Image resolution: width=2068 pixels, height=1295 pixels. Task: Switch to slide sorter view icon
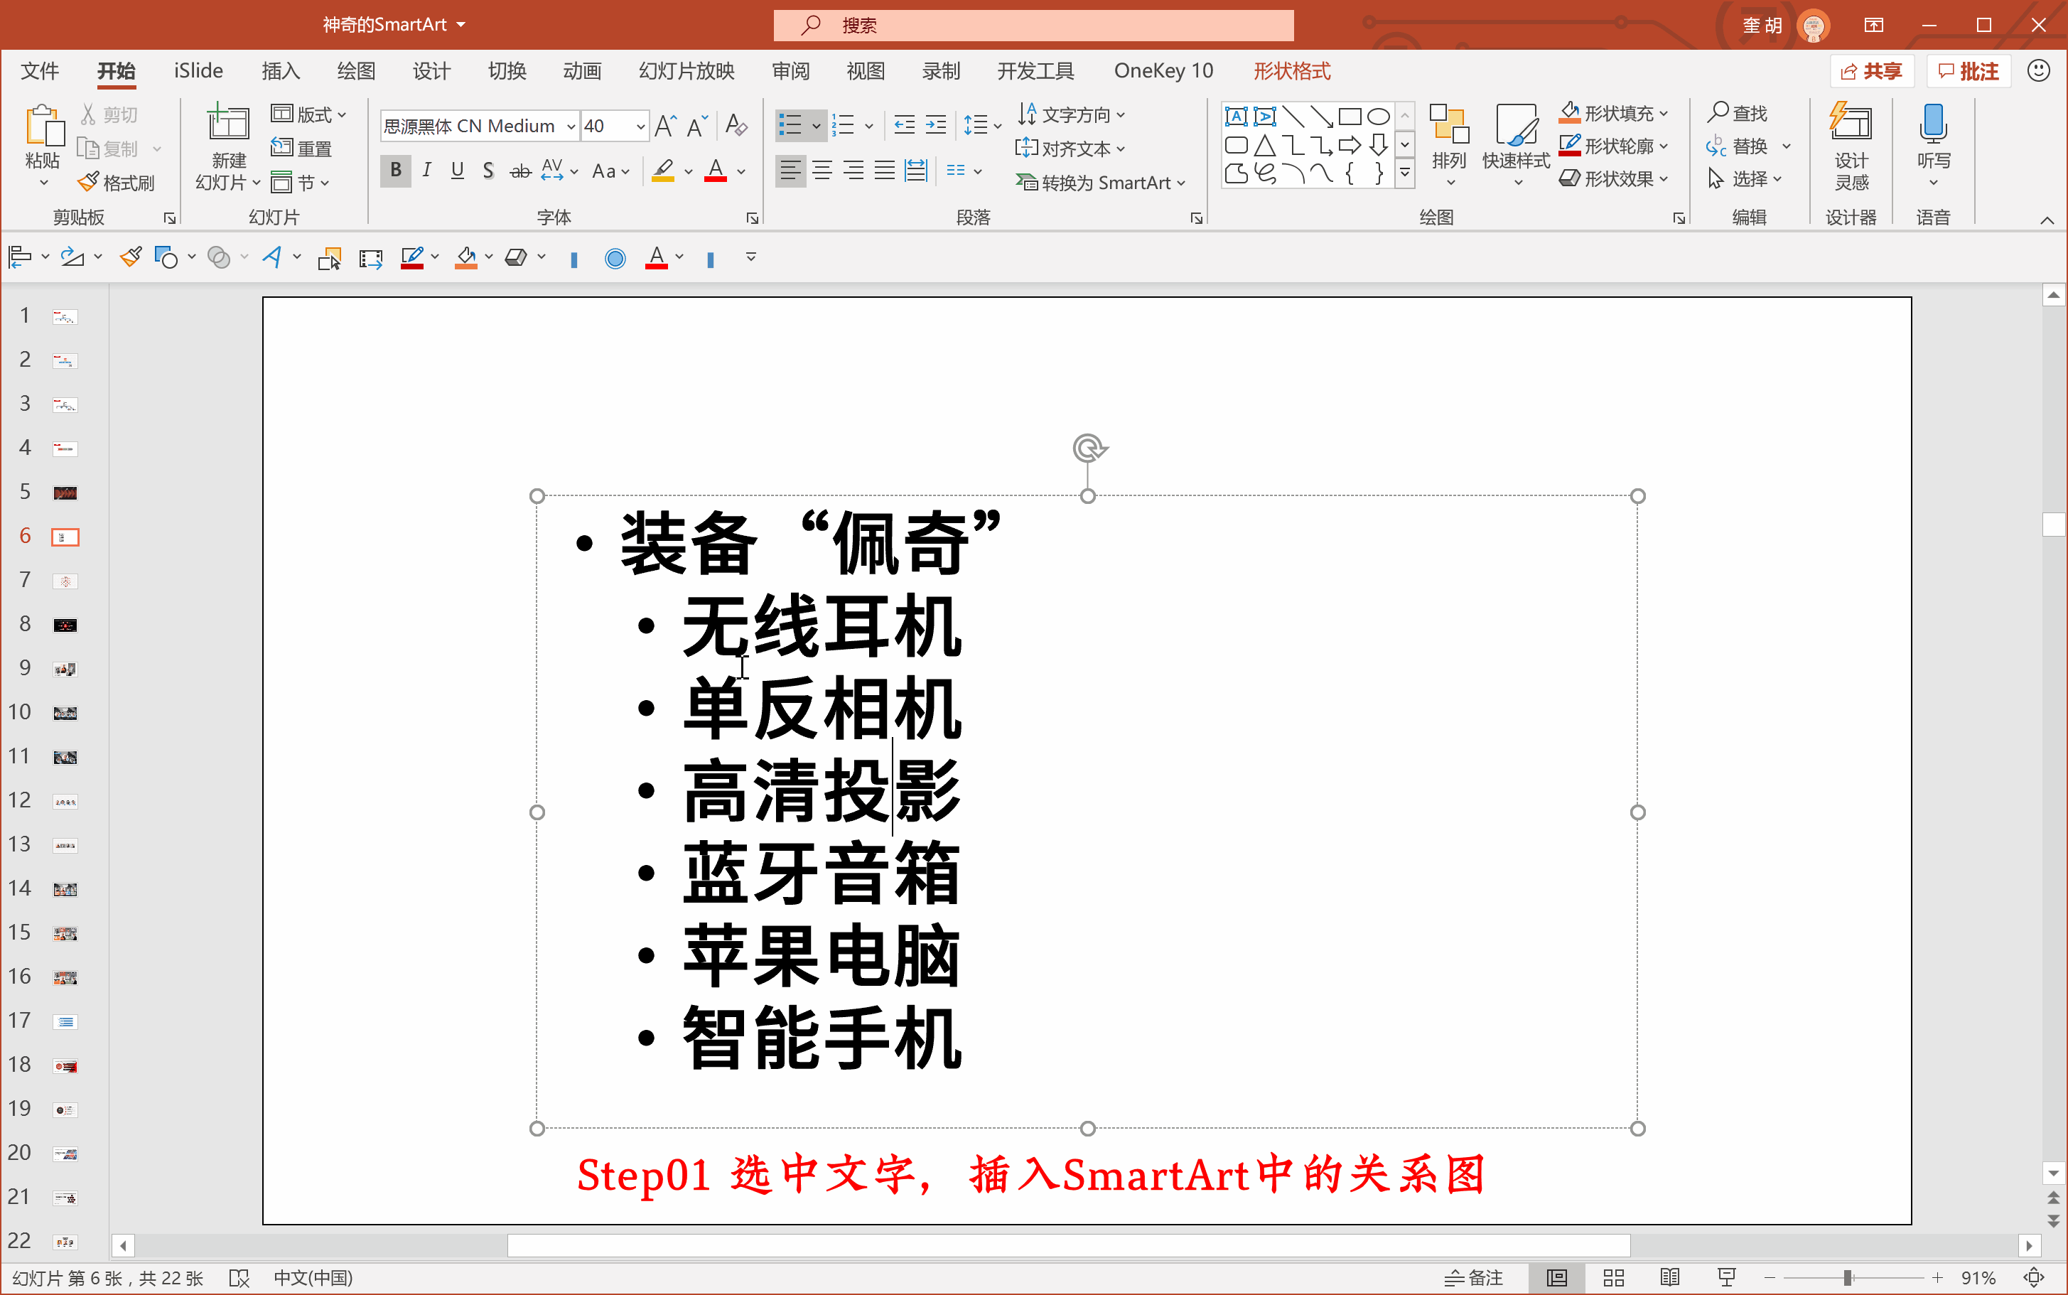[1613, 1278]
